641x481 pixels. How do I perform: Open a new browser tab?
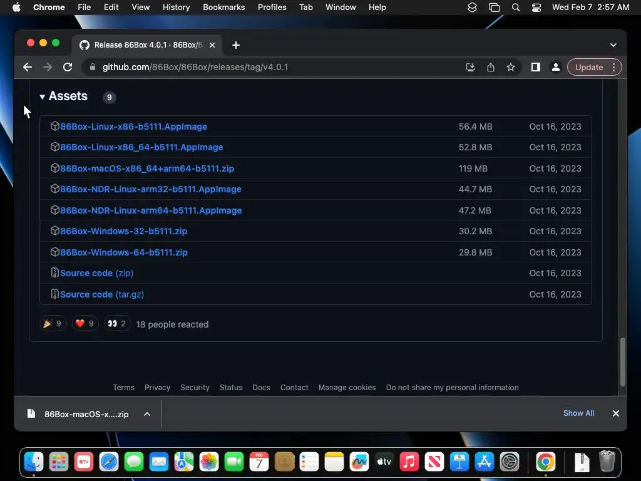[236, 45]
